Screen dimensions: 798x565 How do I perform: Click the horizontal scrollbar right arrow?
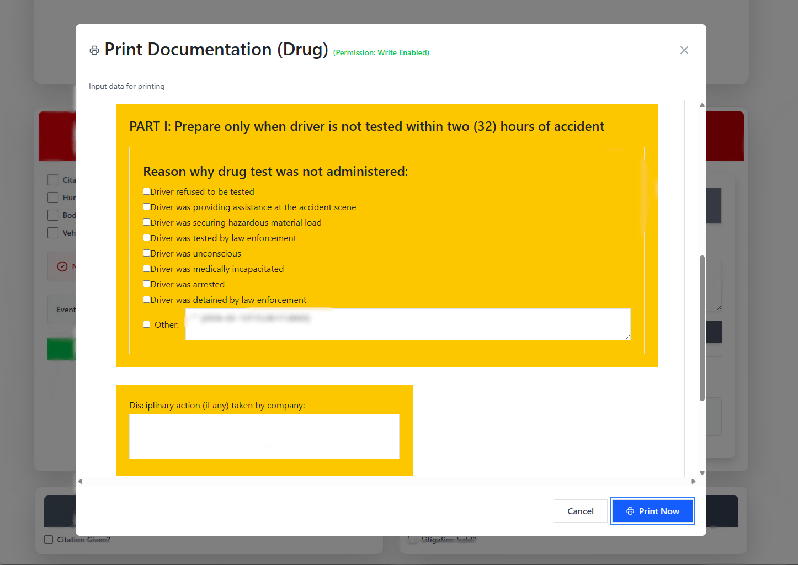(694, 481)
